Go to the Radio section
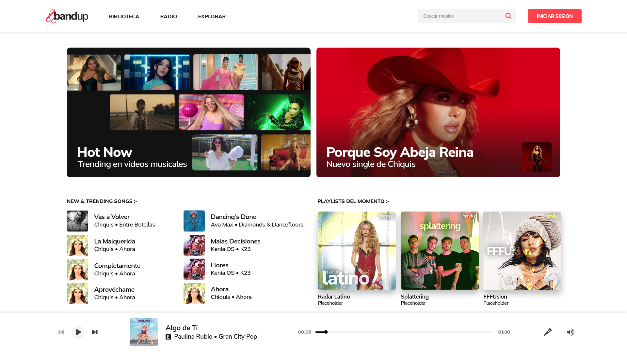The height and width of the screenshot is (352, 627). coord(169,16)
